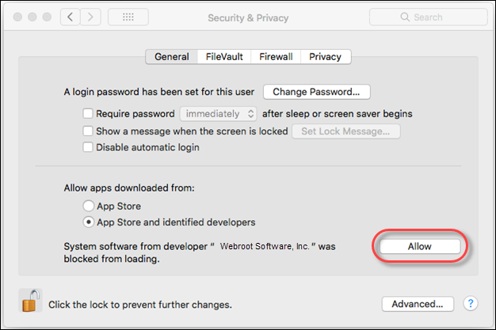Image resolution: width=496 pixels, height=330 pixels.
Task: Click the red close window button
Action: coord(17,17)
